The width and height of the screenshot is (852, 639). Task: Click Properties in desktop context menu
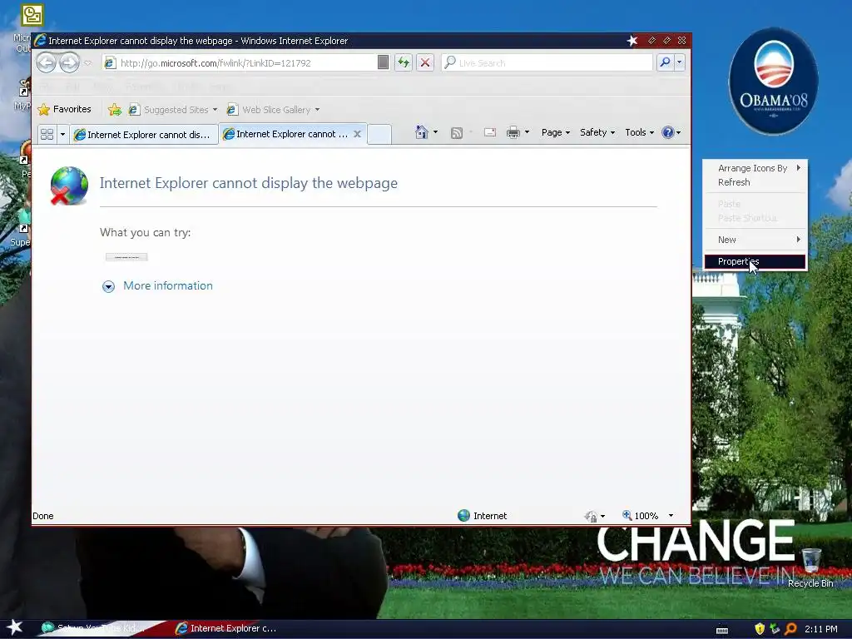[755, 261]
